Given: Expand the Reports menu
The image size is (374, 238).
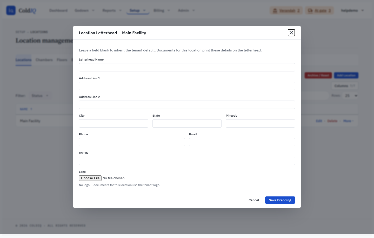Looking at the screenshot, I should coord(112,10).
